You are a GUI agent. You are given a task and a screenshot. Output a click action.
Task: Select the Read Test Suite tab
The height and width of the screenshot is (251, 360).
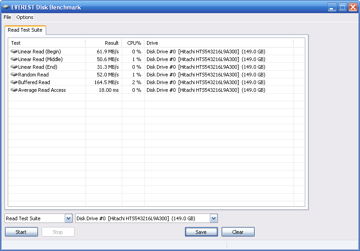[25, 30]
